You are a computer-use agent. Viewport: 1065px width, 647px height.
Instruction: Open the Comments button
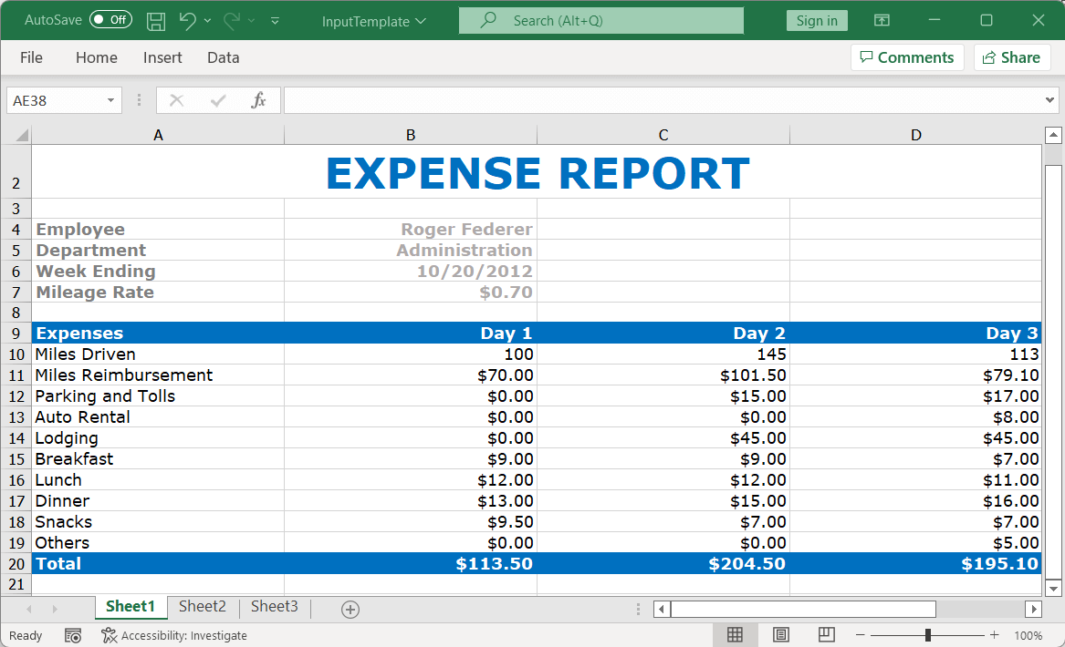(x=907, y=57)
